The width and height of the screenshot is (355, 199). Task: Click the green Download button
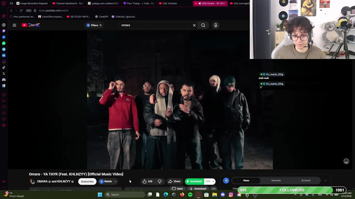194,181
